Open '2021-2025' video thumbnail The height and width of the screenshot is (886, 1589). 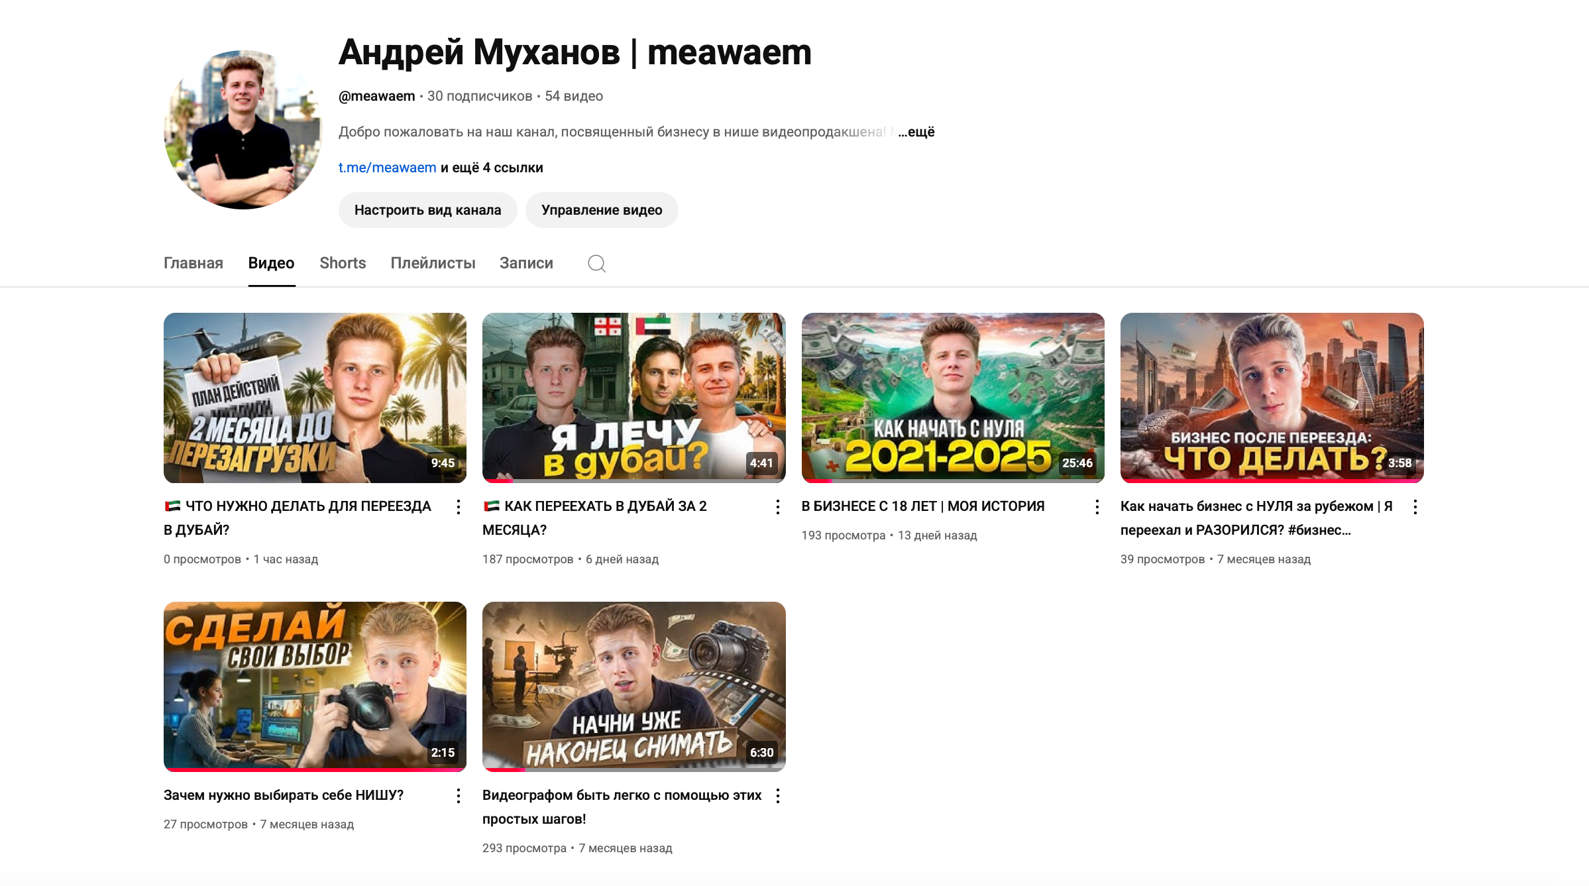click(x=952, y=398)
